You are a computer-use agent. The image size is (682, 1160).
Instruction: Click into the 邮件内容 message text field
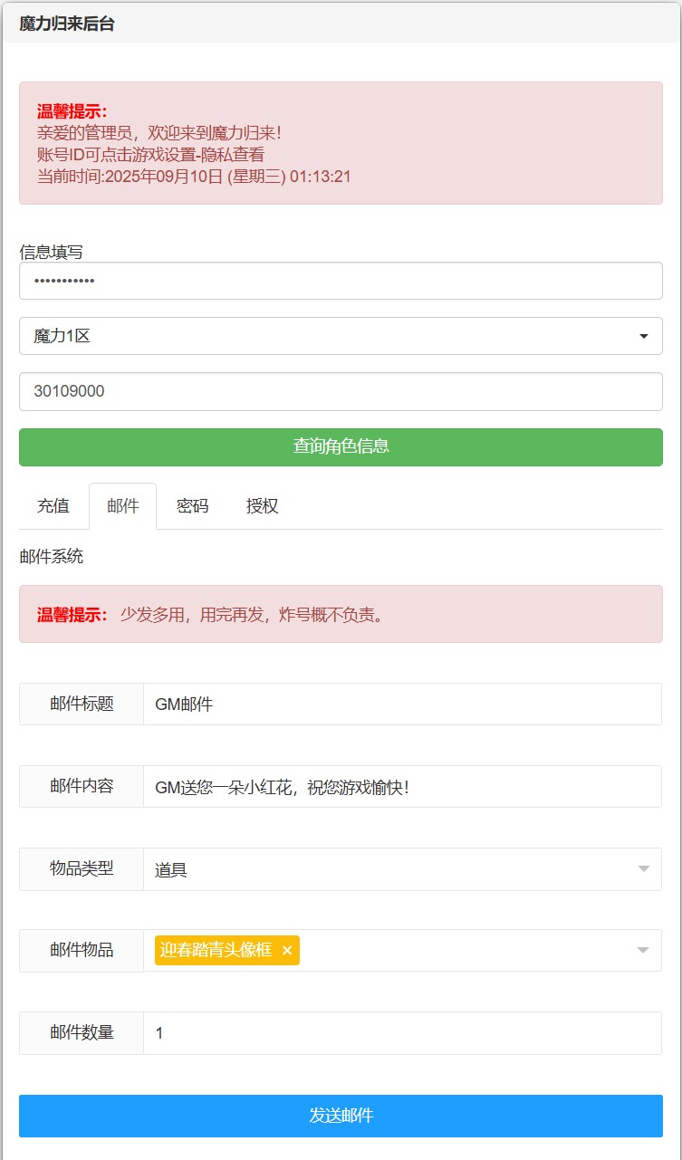[x=402, y=787]
